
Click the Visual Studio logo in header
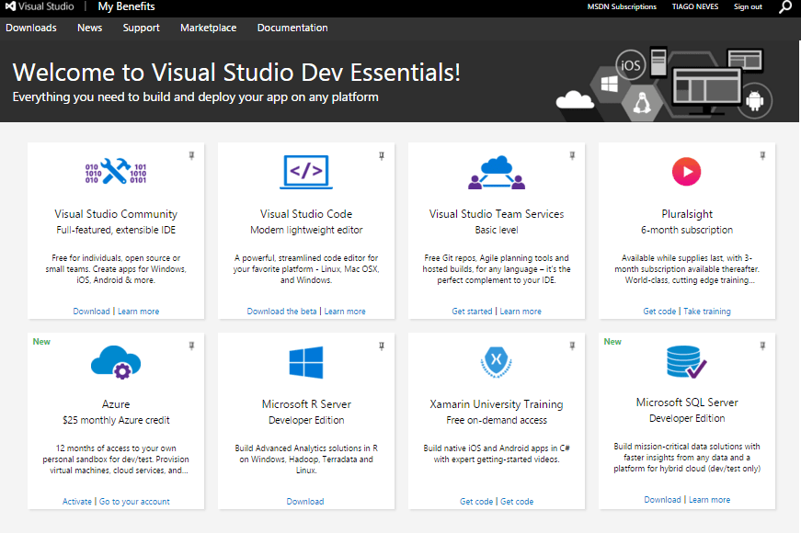click(x=40, y=6)
